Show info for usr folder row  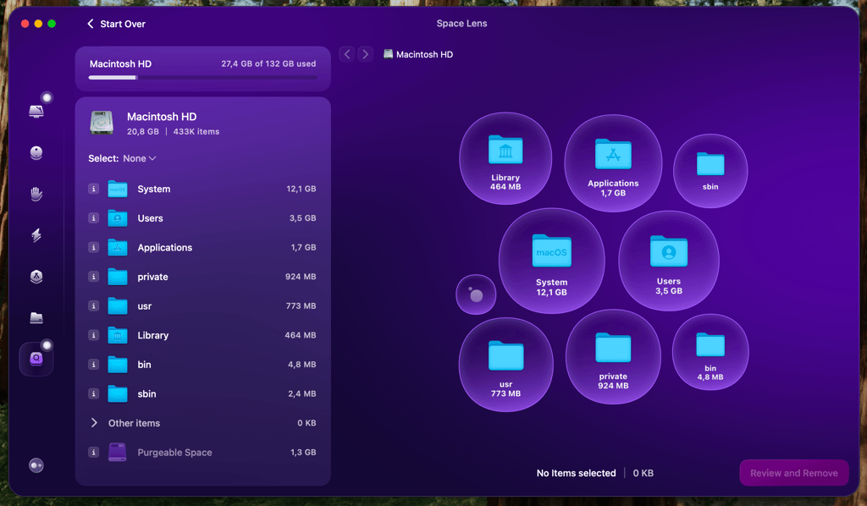[93, 306]
